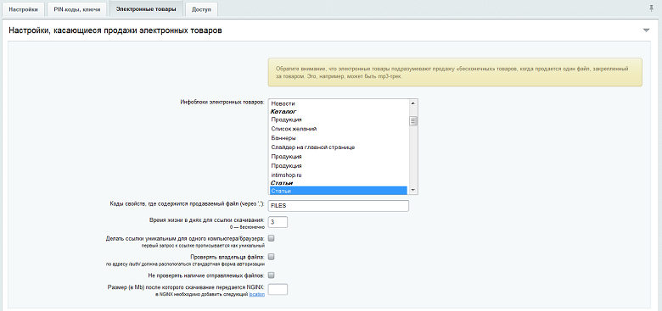Click the pin icon at top right
The image size is (662, 311).
point(652,8)
